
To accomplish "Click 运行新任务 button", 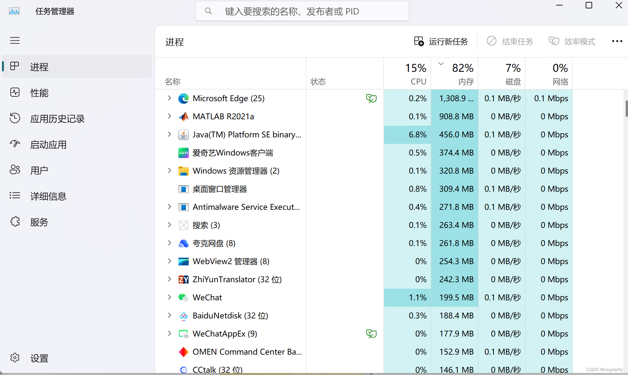I will [441, 41].
